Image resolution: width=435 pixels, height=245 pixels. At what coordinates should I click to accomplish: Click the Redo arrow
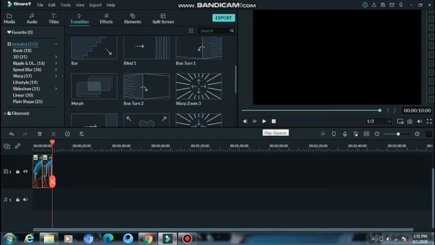pyautogui.click(x=25, y=134)
